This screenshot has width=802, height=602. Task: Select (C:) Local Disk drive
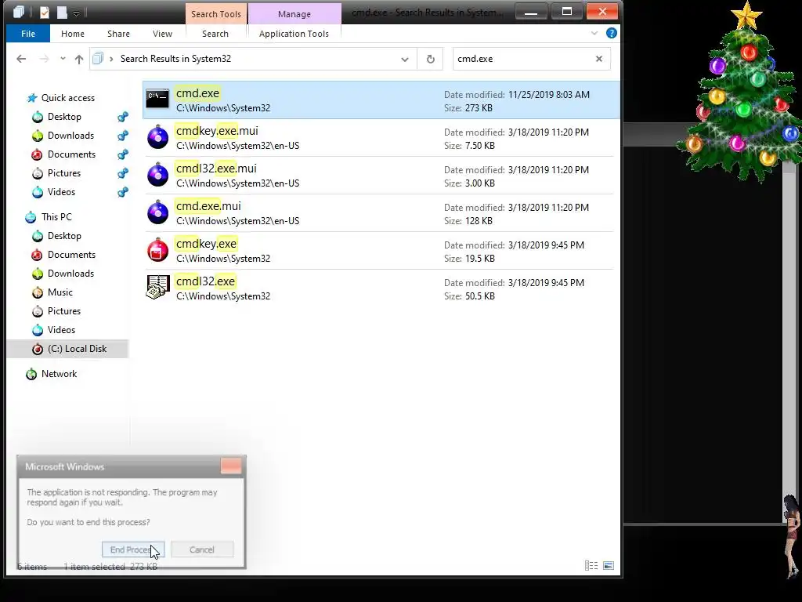[x=69, y=349]
